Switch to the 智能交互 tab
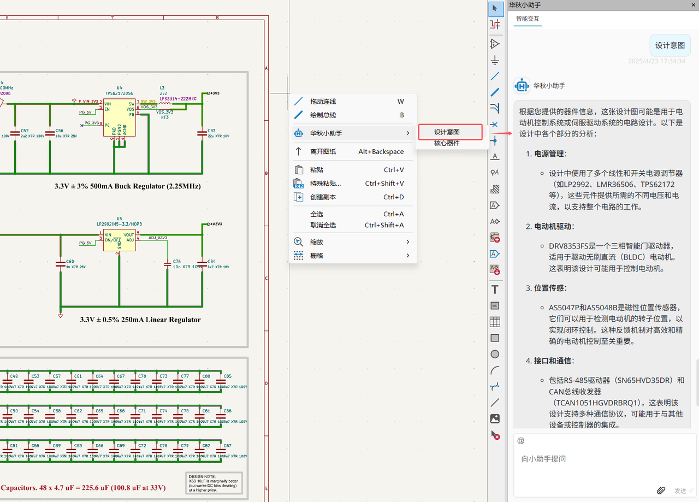The height and width of the screenshot is (502, 699). (528, 19)
